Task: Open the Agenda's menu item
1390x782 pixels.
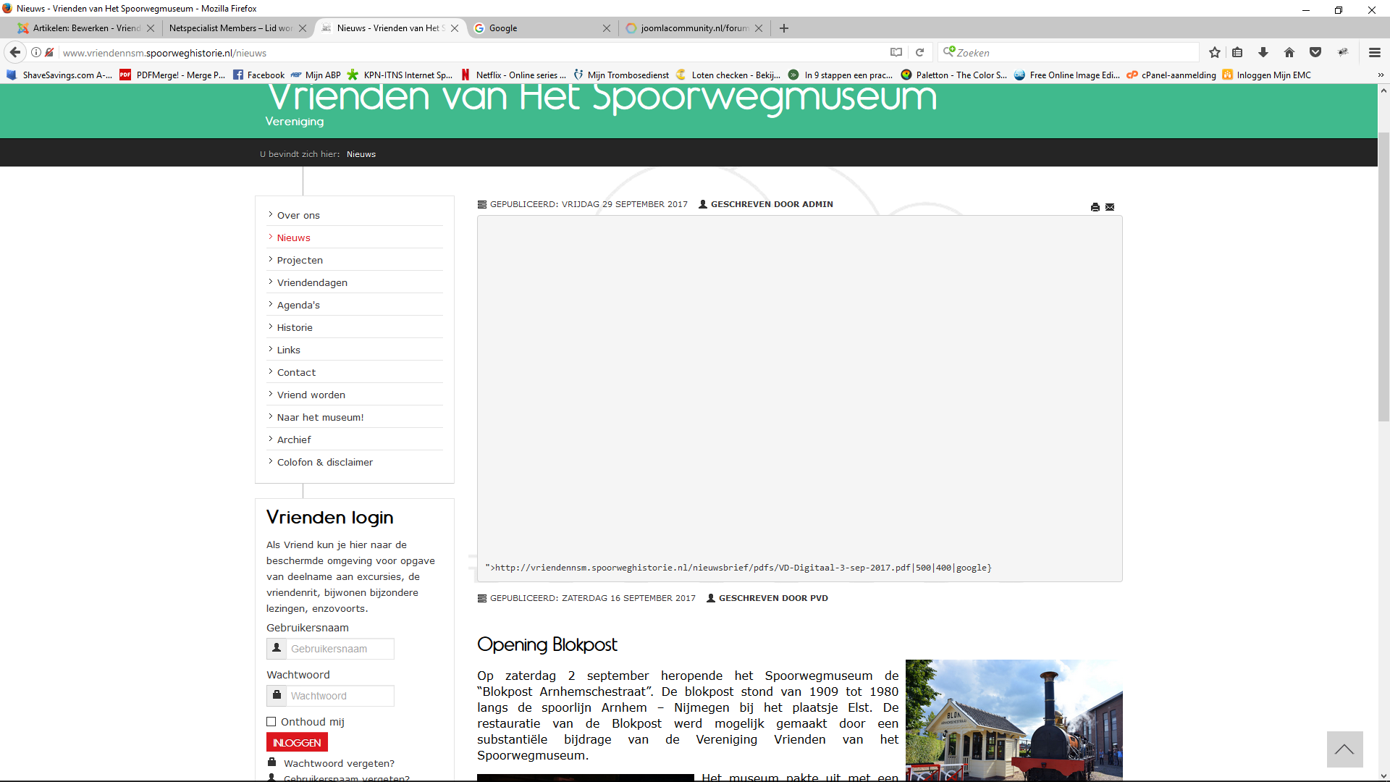Action: point(298,305)
